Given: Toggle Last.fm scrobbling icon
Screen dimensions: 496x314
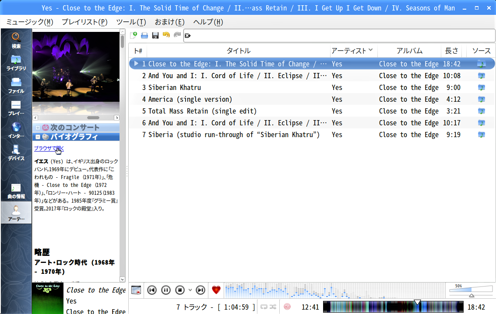Looking at the screenshot, I should 287,307.
